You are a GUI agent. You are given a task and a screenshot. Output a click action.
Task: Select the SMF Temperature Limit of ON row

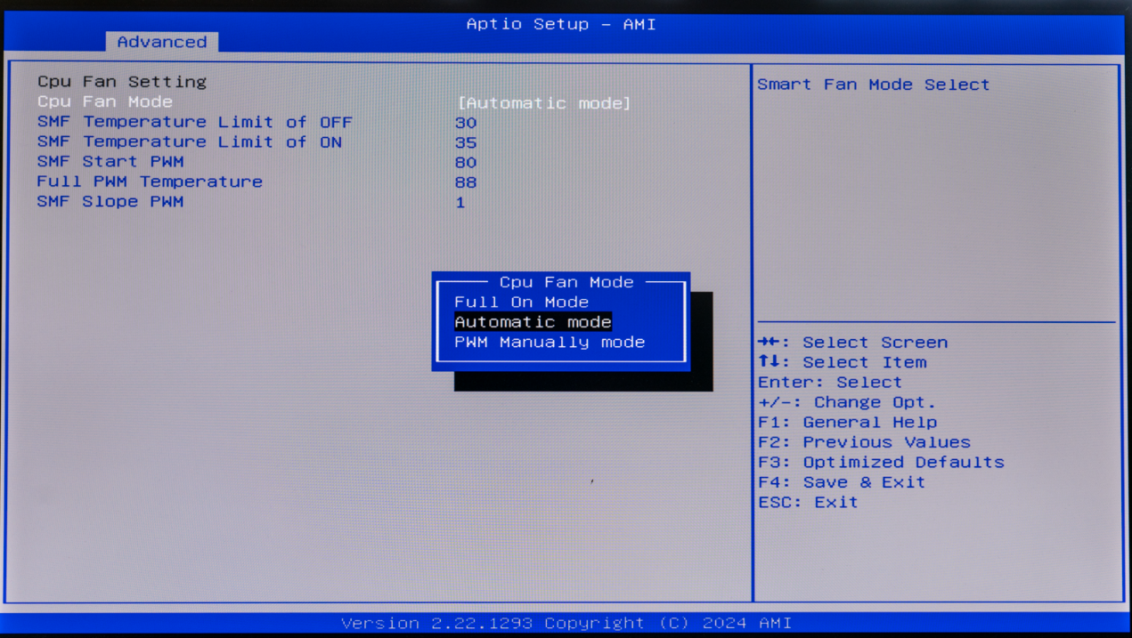tap(189, 142)
